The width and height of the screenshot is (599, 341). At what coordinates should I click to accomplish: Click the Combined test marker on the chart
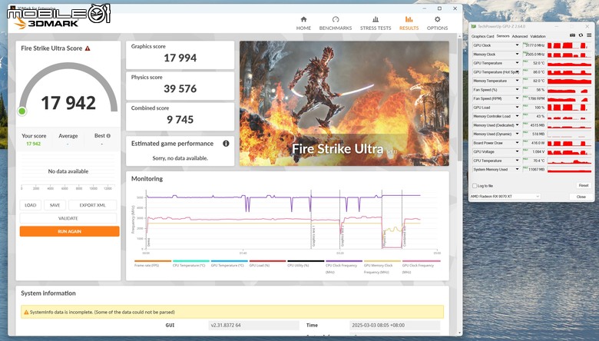[x=404, y=237]
